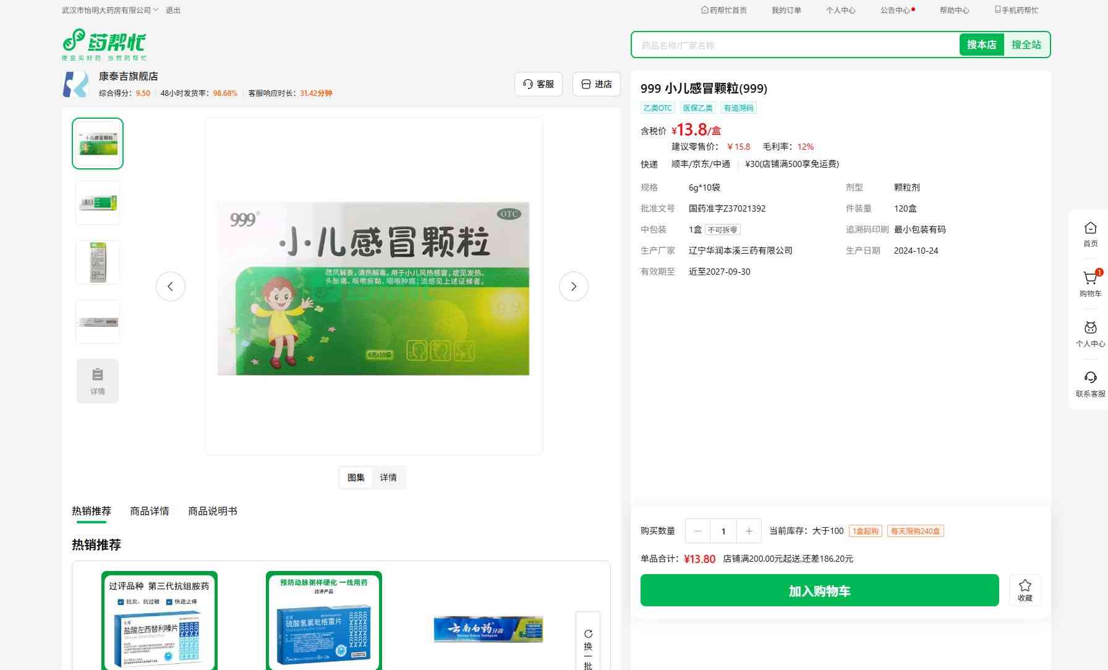Increase purchase quantity with plus button
Screen dimensions: 1108x670
pos(749,531)
